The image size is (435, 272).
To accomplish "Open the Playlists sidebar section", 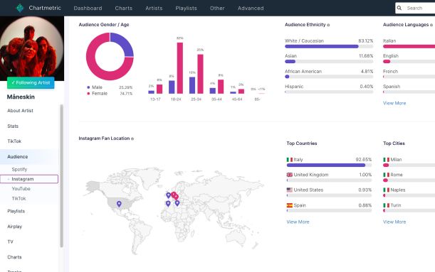I will (16, 211).
